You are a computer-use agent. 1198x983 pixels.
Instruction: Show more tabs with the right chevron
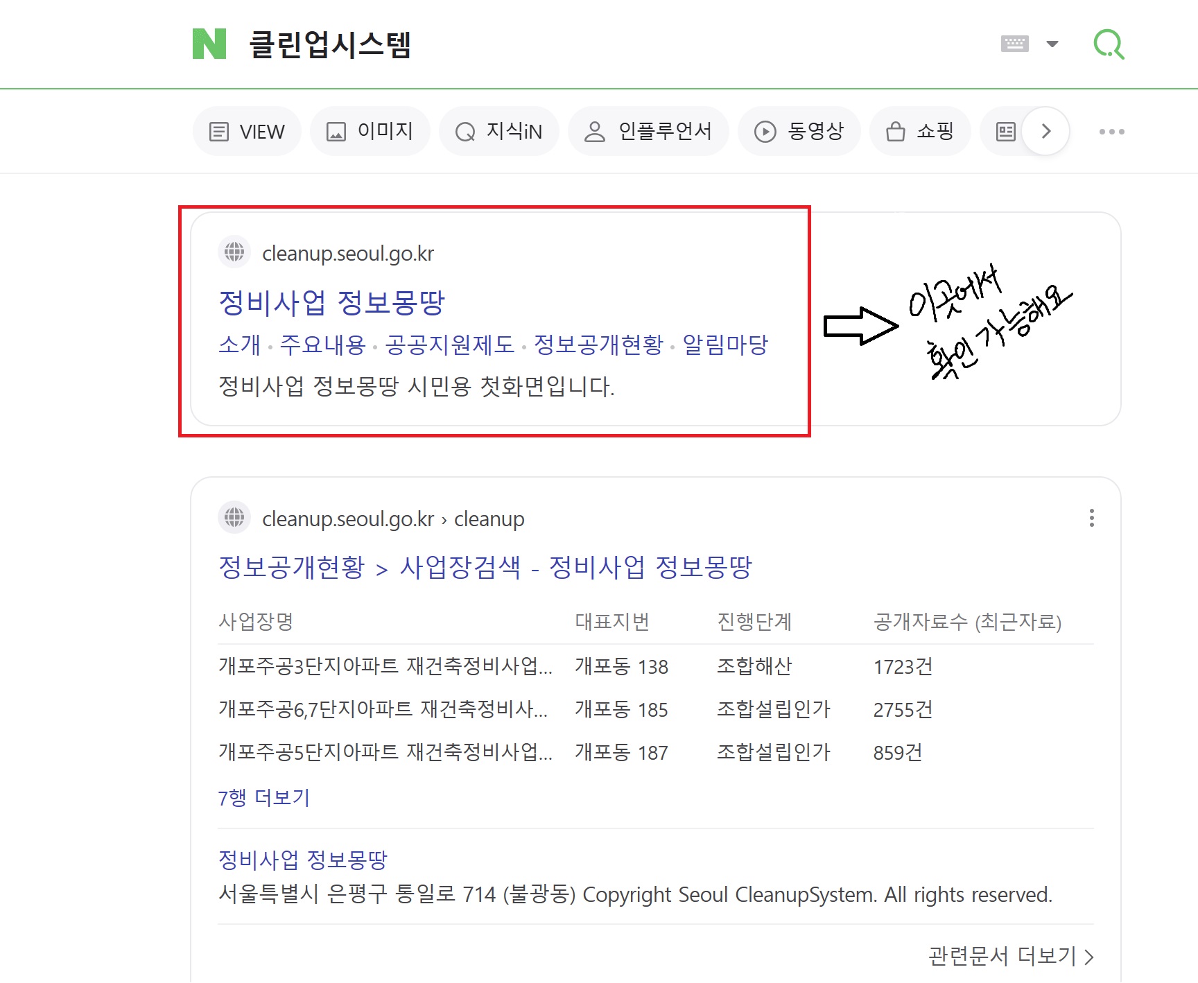[1046, 131]
